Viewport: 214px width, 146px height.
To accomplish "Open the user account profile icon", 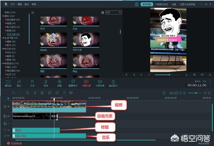I will 136,5.
